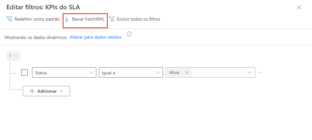Viewport: 312px width, 140px height.
Task: Expand the Adicionar chevron menu
Action: coord(62,91)
